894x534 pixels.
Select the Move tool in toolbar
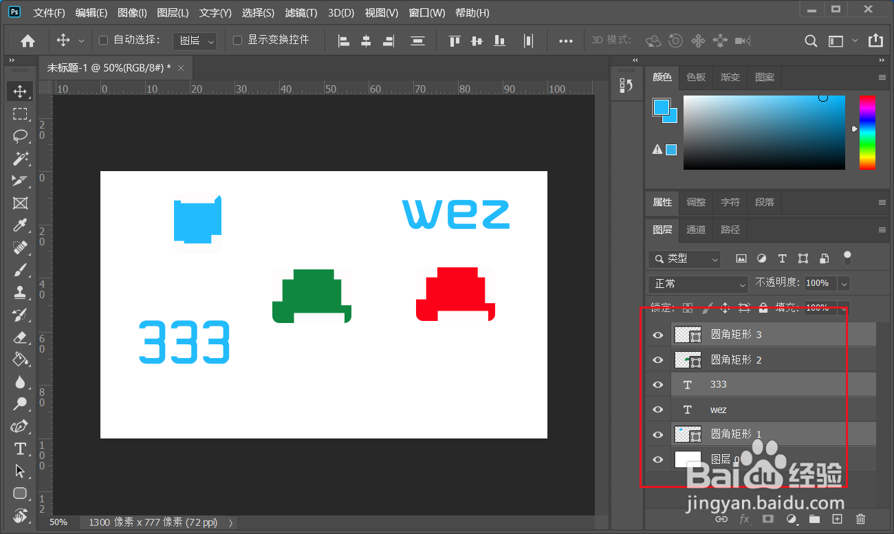(20, 91)
